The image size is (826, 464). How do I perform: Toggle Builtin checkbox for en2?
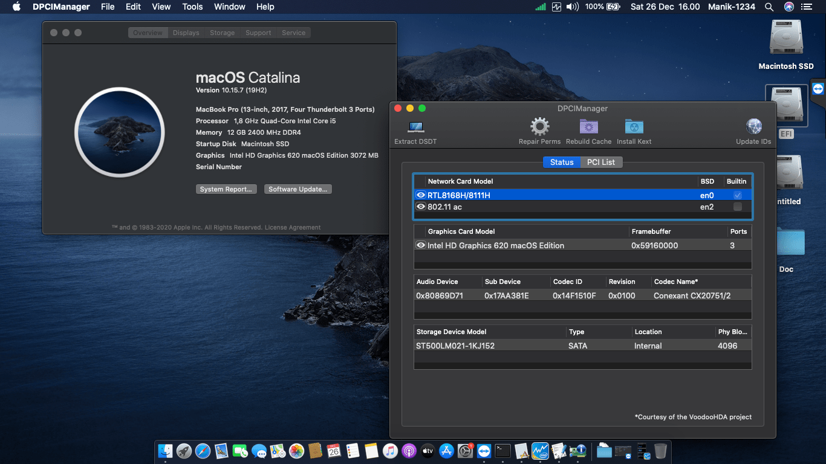tap(737, 207)
